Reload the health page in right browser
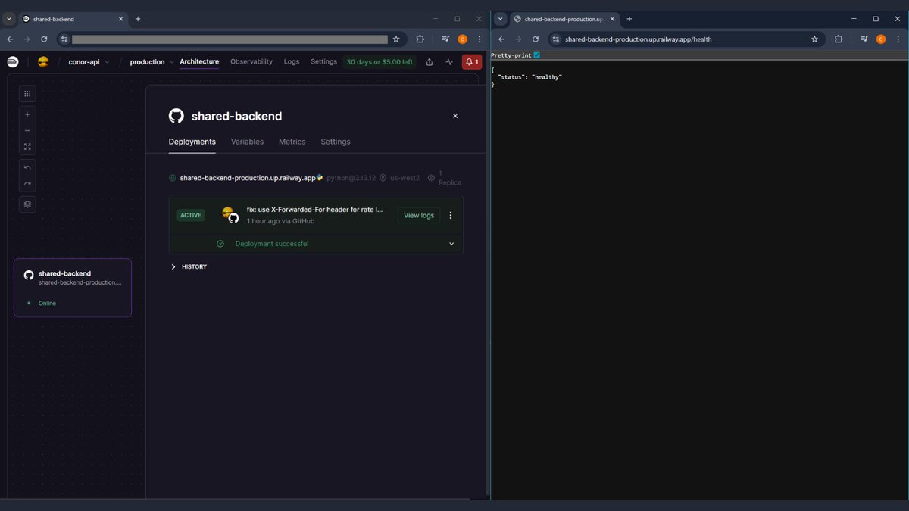This screenshot has width=909, height=511. coord(536,39)
